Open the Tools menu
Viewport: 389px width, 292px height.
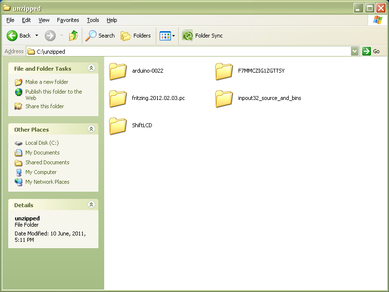coord(93,20)
